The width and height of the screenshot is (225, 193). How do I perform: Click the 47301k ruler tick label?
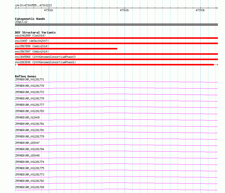pos(49,10)
